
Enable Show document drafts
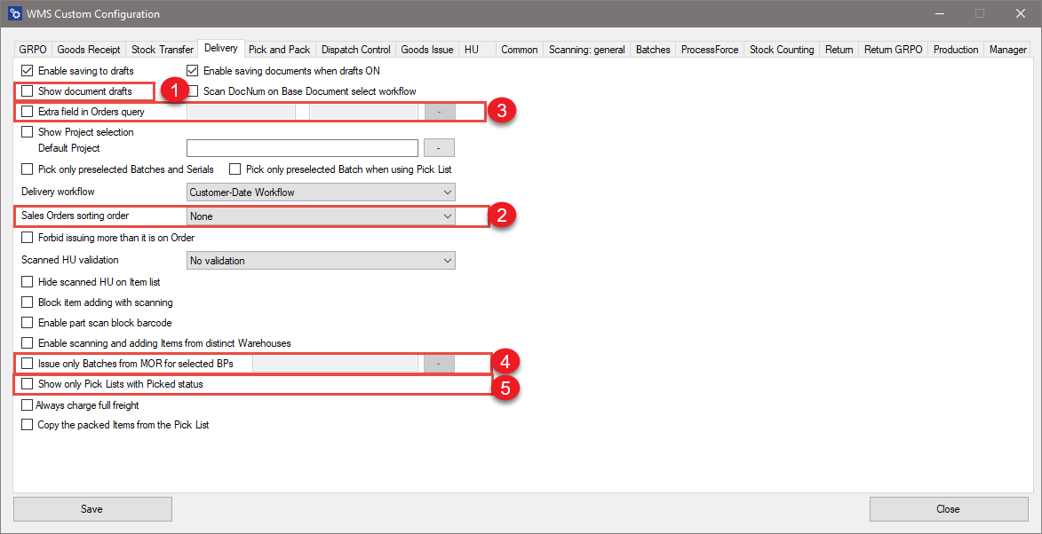27,90
